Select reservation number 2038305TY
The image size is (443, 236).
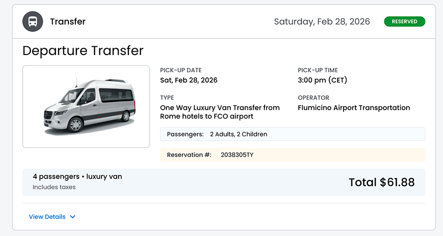tap(237, 155)
